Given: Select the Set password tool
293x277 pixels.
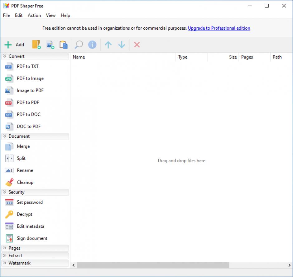Looking at the screenshot, I should point(30,202).
